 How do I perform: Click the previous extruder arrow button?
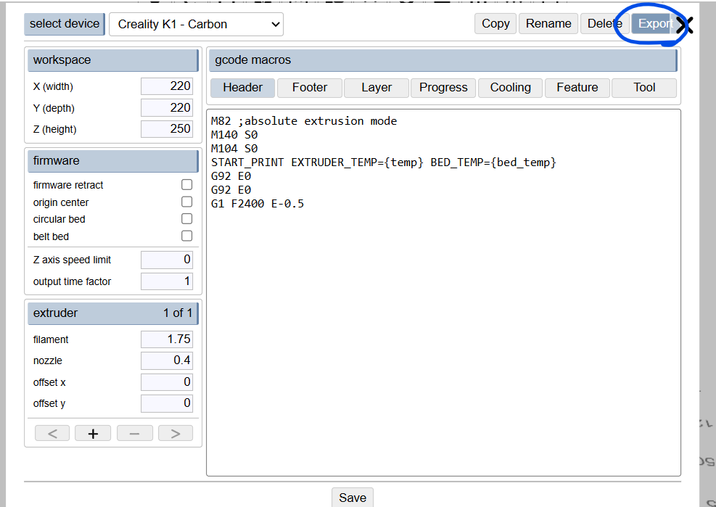[x=52, y=433]
